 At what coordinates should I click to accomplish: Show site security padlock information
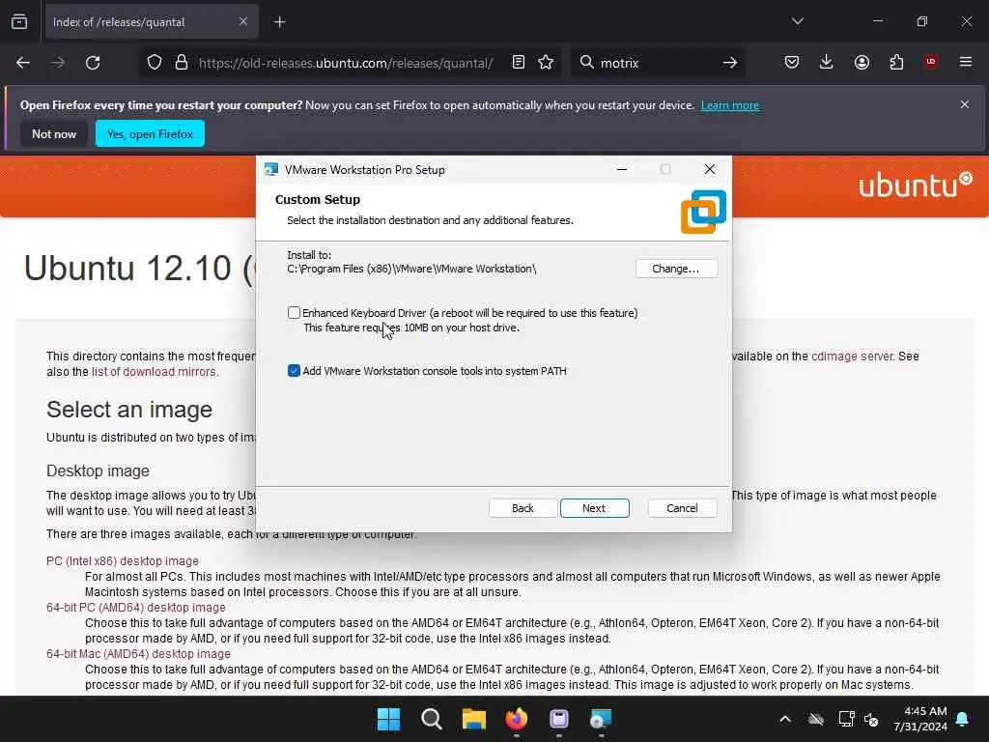click(x=182, y=63)
